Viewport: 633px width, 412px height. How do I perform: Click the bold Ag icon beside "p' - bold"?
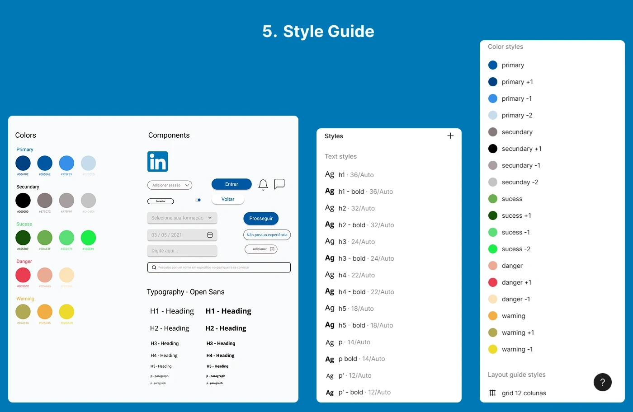pos(330,393)
